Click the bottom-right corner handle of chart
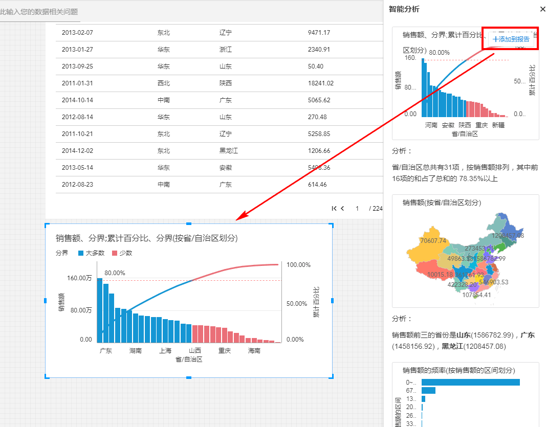This screenshot has width=547, height=427. (x=332, y=377)
